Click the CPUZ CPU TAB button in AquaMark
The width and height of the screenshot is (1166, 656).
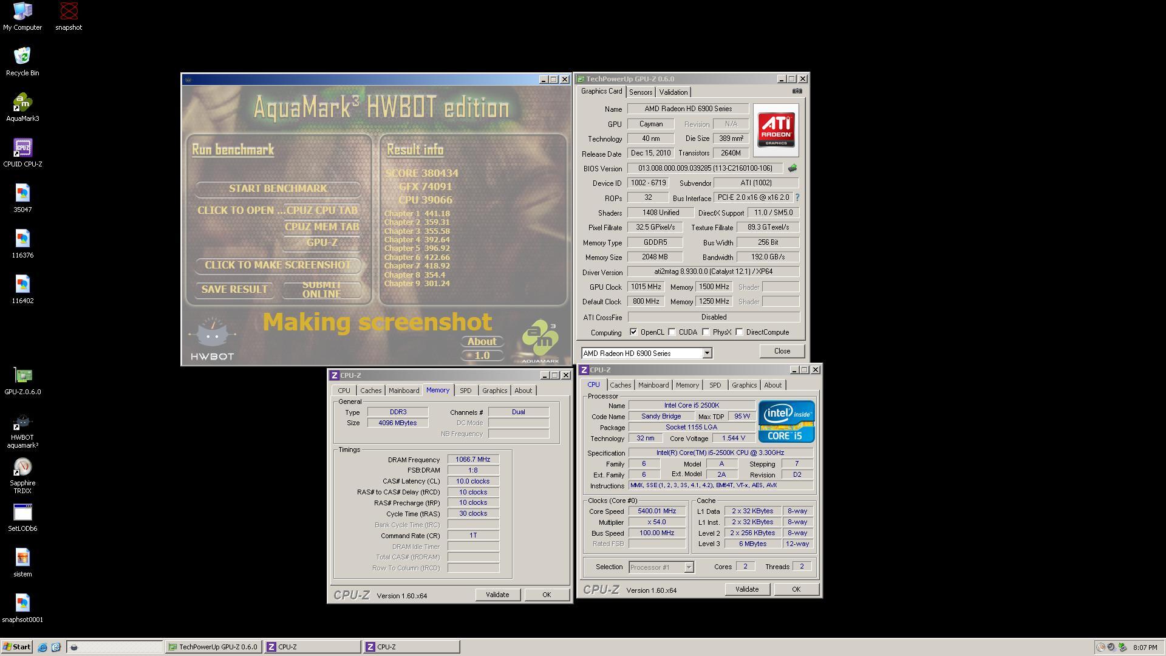pos(322,210)
